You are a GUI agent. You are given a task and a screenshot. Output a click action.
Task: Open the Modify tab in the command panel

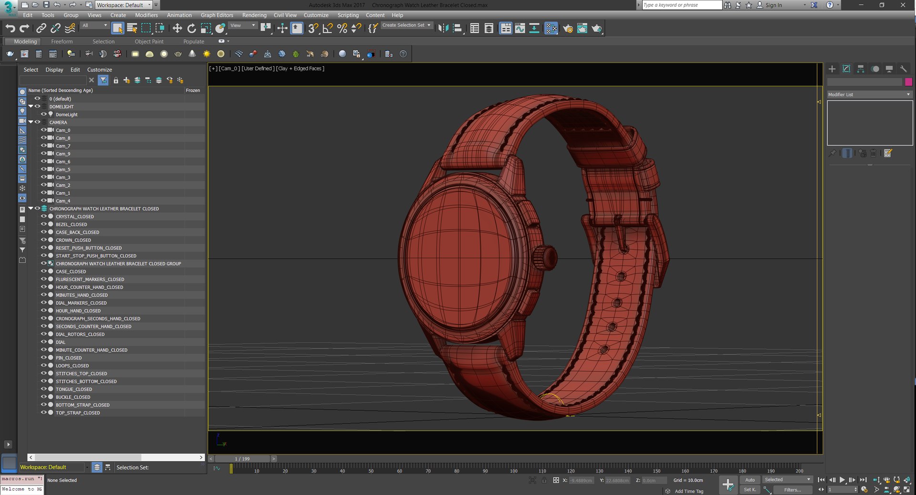click(x=846, y=69)
